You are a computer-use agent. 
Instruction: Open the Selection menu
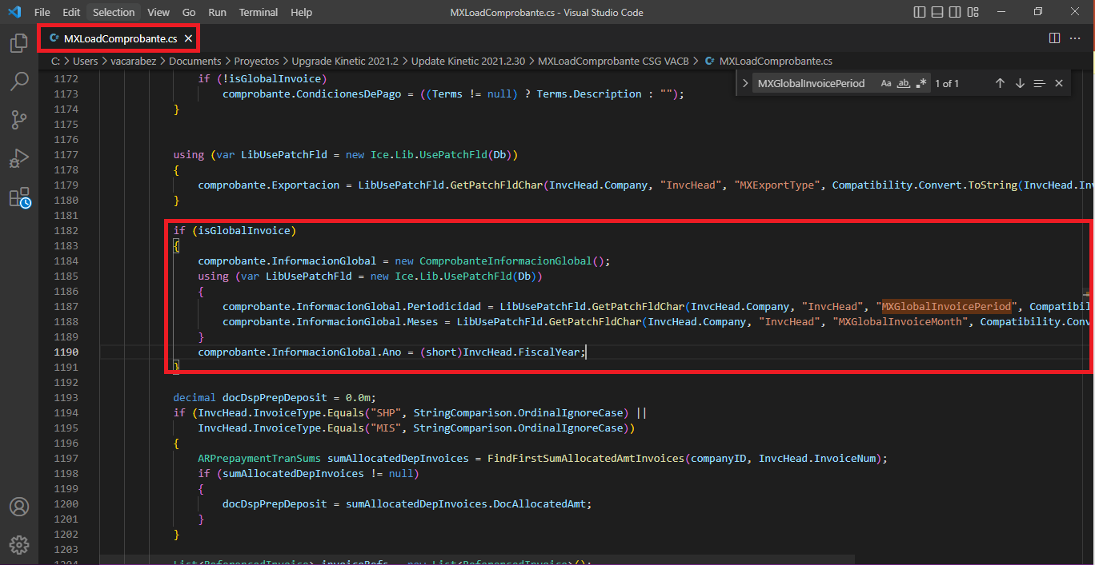pyautogui.click(x=114, y=12)
